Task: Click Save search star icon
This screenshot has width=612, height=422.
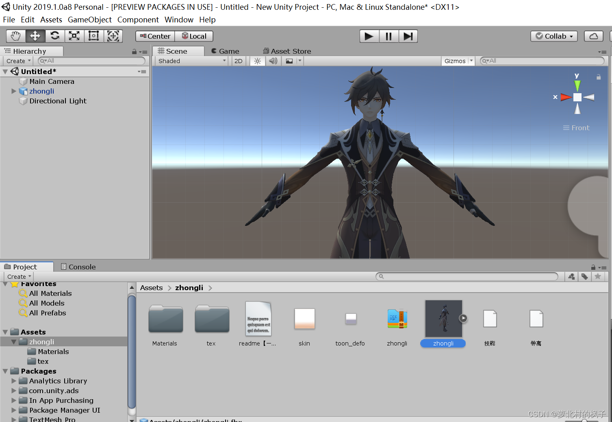Action: [x=598, y=277]
